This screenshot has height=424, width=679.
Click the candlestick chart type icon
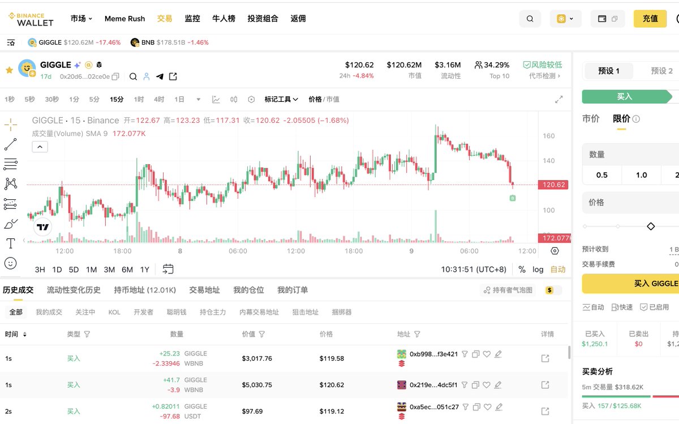click(x=234, y=99)
